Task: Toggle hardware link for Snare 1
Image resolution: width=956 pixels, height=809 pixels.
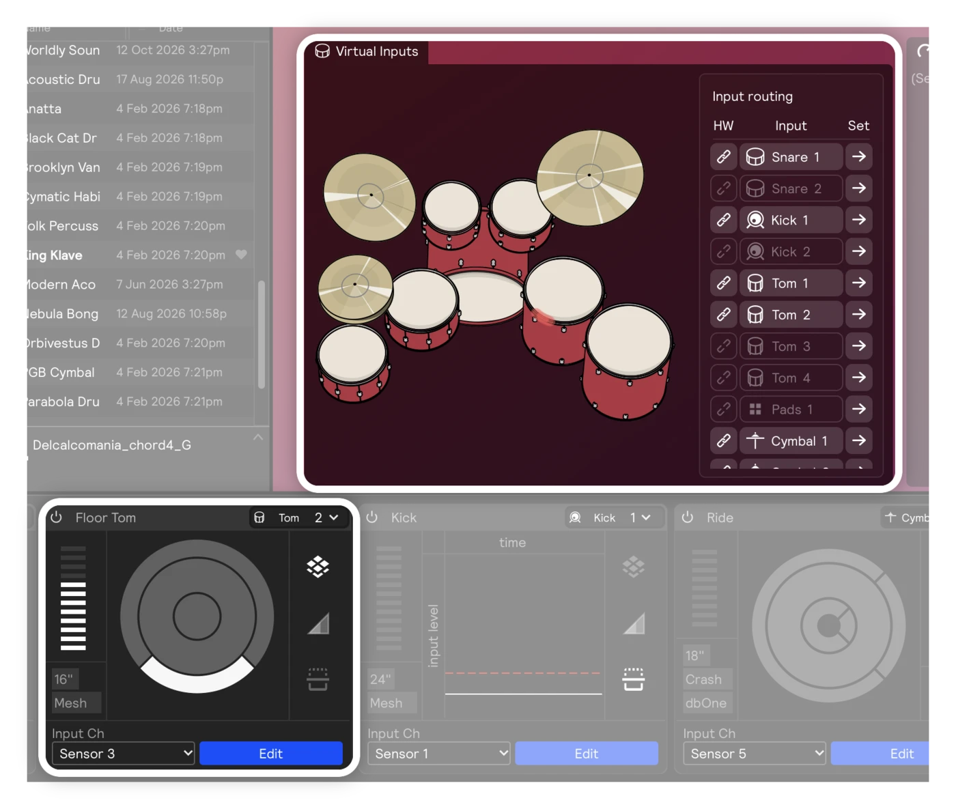Action: point(723,157)
